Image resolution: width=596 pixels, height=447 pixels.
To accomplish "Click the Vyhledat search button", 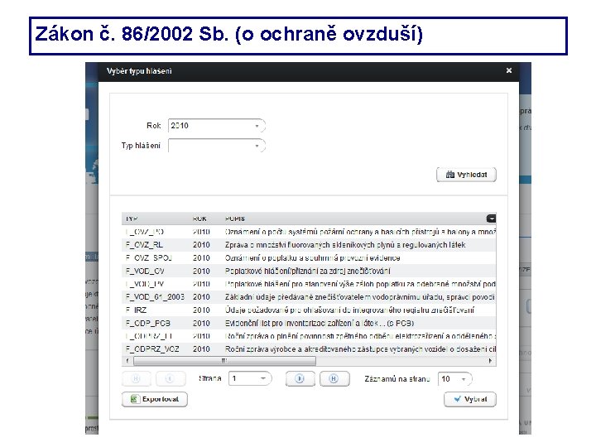I will (466, 175).
